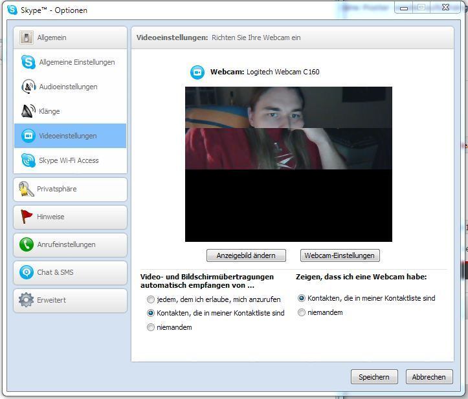Open the Allgemein section
Image resolution: width=468 pixels, height=399 pixels.
pyautogui.click(x=70, y=38)
